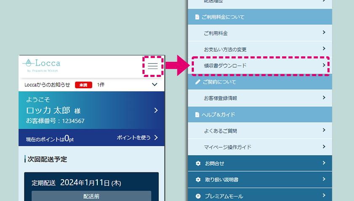
Task: Expand the Loccaからのお知らせ notification chevron
Action: click(x=154, y=85)
